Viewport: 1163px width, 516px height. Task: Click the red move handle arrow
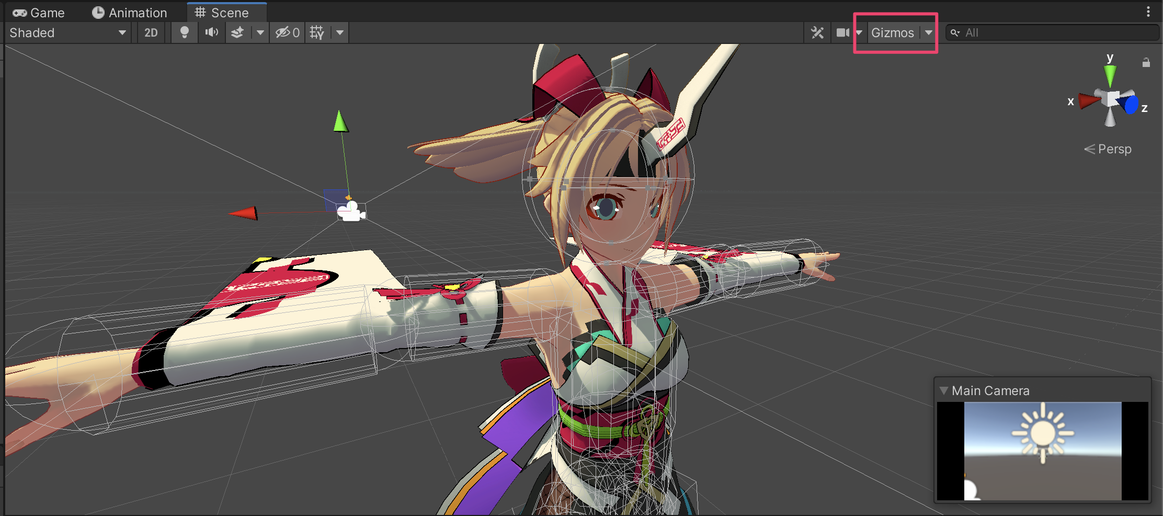pos(243,212)
